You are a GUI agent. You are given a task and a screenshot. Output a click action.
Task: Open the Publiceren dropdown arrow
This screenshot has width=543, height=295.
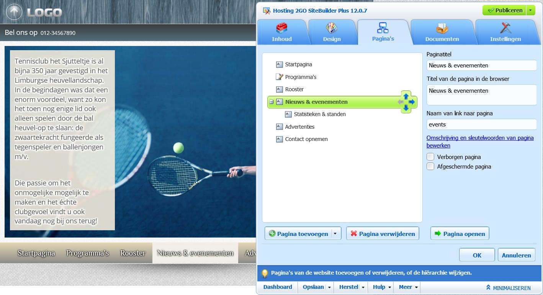530,10
